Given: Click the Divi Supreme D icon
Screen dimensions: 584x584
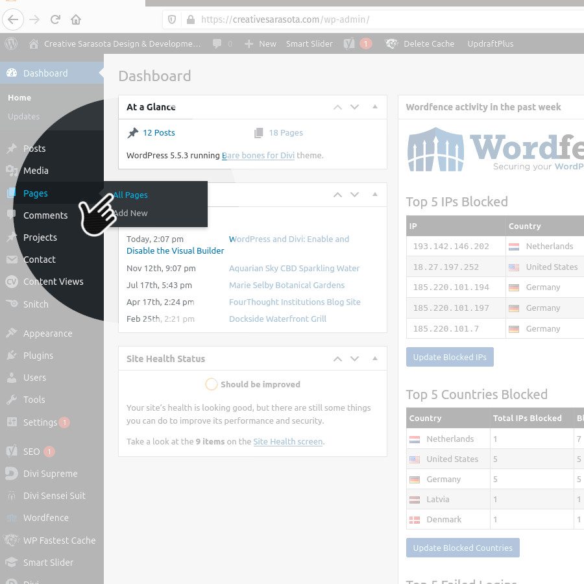Looking at the screenshot, I should 12,474.
